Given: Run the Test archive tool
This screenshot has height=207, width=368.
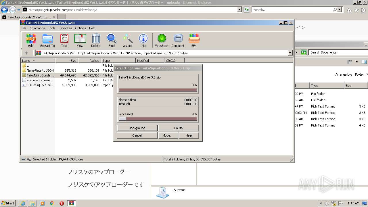Looking at the screenshot, I should pyautogui.click(x=64, y=41).
